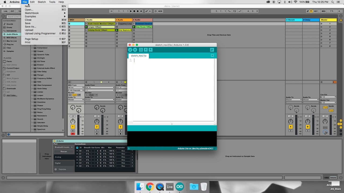Launch master scene 1 play triangle
The height and width of the screenshot is (193, 344).
coord(321,24)
